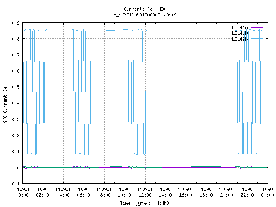Click the 110901 10:00 time tick label
This screenshot has width=276, height=207.
pos(125,192)
